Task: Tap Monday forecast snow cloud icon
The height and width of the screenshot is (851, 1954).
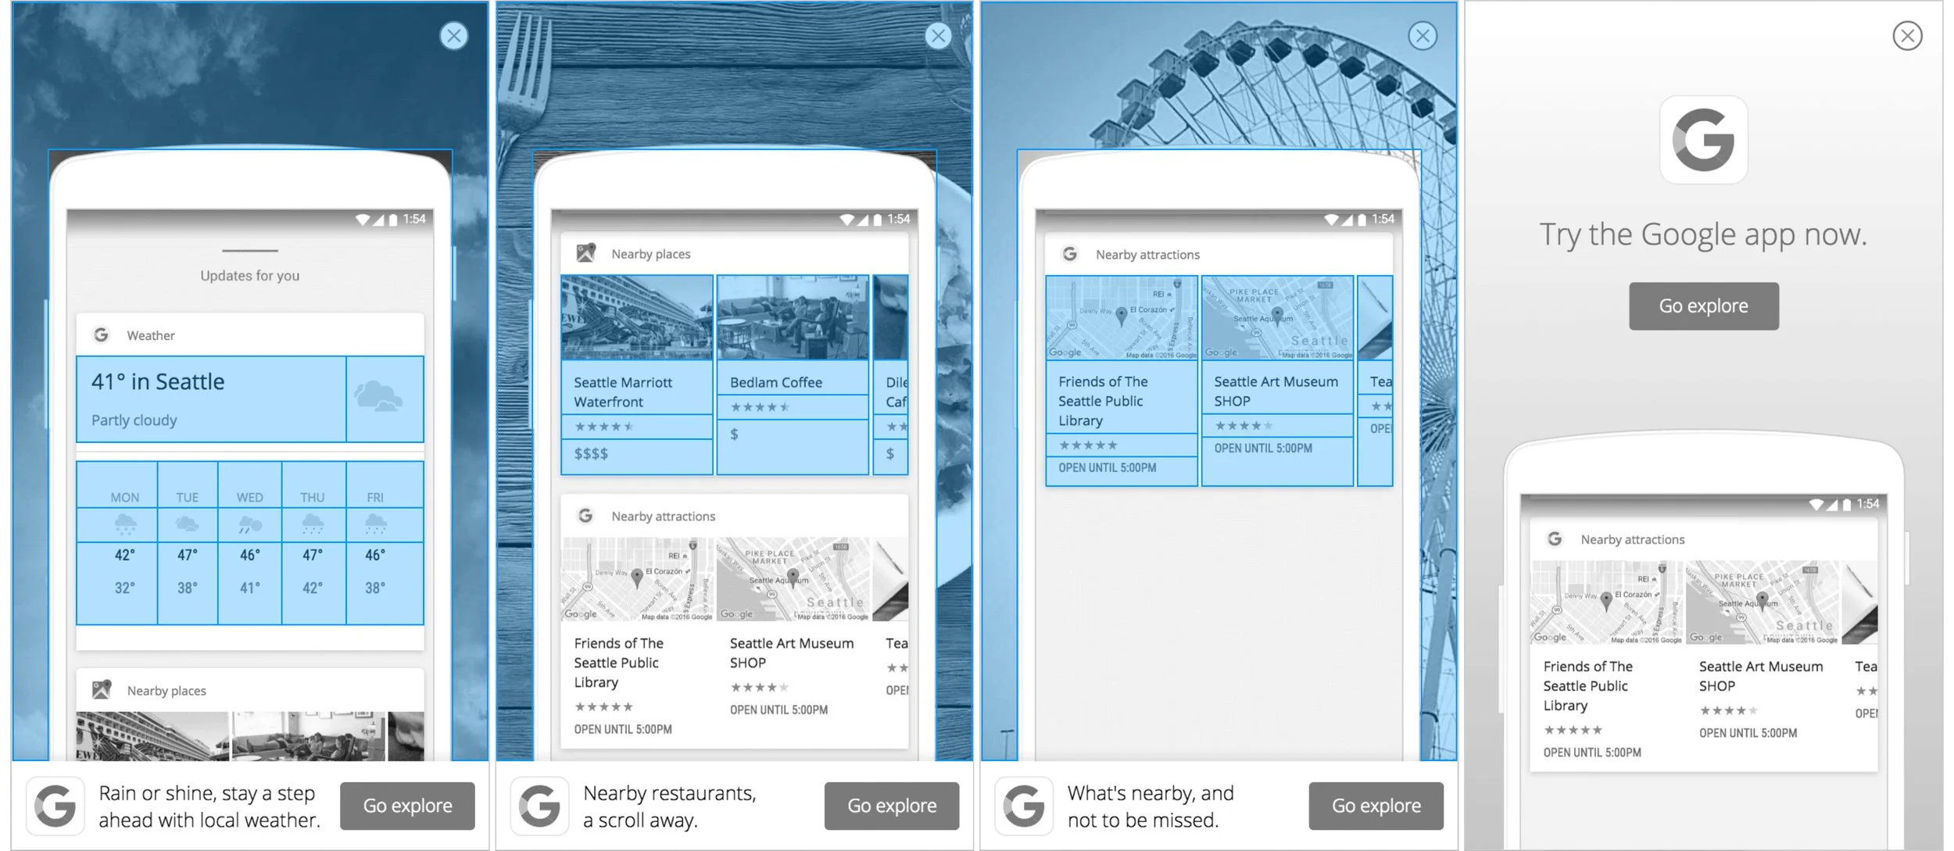Action: click(x=125, y=524)
